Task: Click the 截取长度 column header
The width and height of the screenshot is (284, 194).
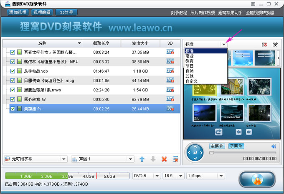Action: click(x=101, y=43)
